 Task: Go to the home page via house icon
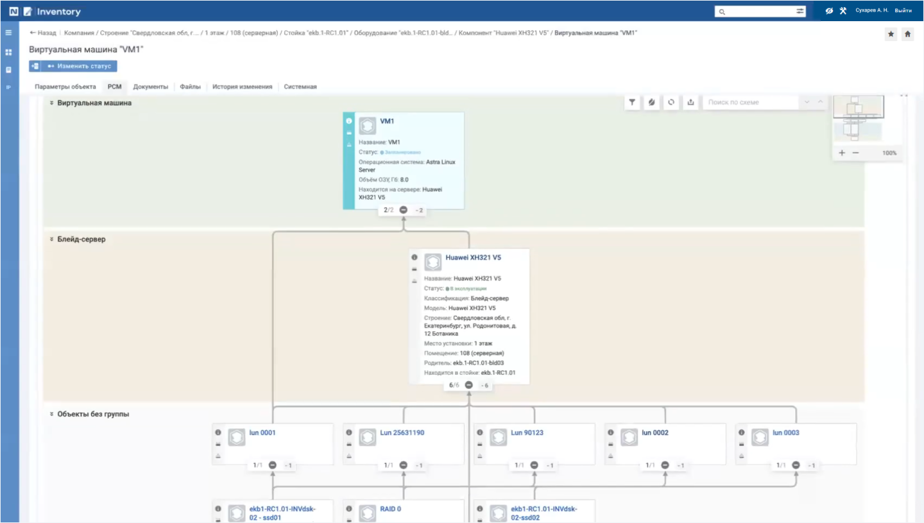(907, 35)
